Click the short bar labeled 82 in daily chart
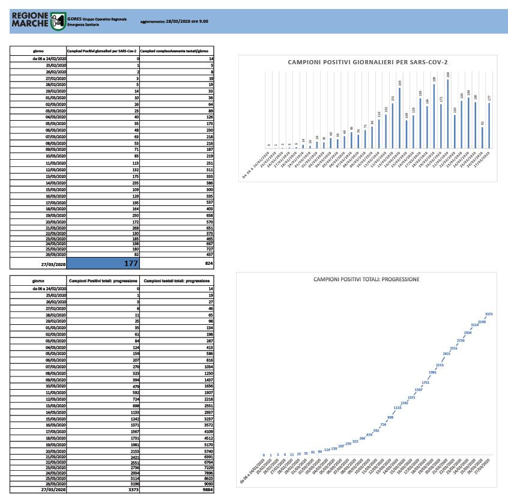The image size is (508, 499). click(482, 138)
